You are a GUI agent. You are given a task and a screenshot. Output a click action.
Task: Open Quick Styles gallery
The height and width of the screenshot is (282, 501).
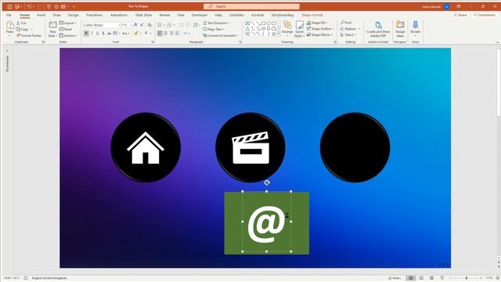tap(299, 29)
